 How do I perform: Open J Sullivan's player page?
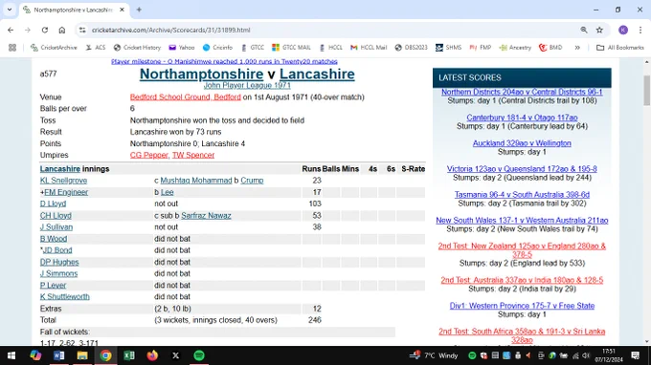pyautogui.click(x=56, y=227)
